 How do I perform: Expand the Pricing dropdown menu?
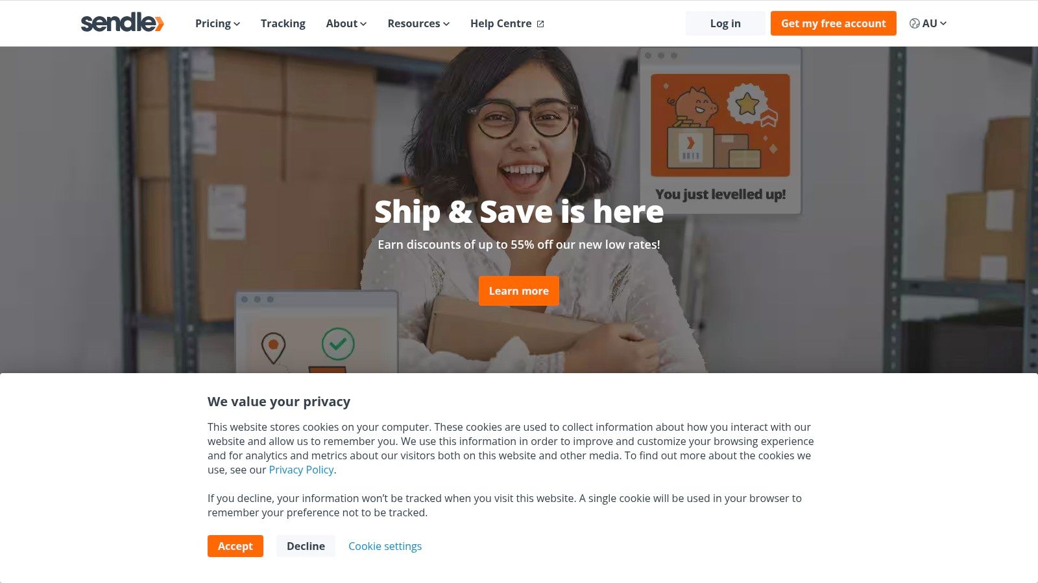[217, 23]
